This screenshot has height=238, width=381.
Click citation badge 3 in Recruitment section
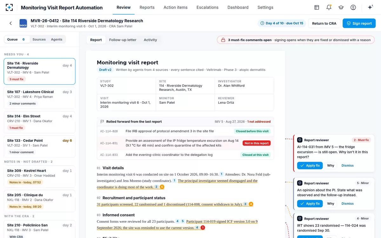point(245,204)
